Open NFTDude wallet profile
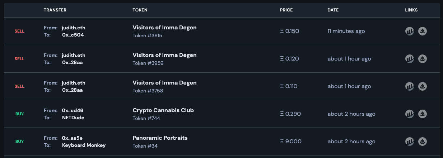The height and width of the screenshot is (158, 443). pyautogui.click(x=73, y=118)
